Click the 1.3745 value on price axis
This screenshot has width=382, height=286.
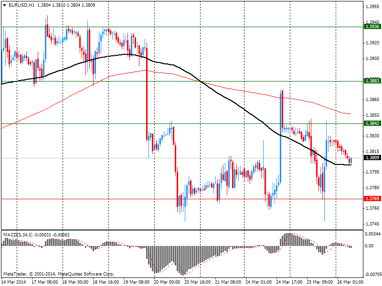click(372, 224)
